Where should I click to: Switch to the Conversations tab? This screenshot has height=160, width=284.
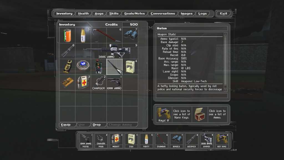(x=163, y=14)
